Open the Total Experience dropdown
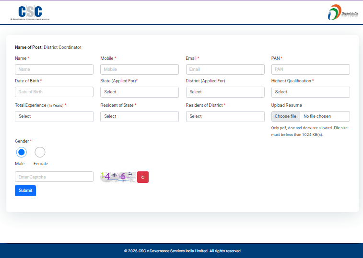This screenshot has width=363, height=258. pos(54,116)
